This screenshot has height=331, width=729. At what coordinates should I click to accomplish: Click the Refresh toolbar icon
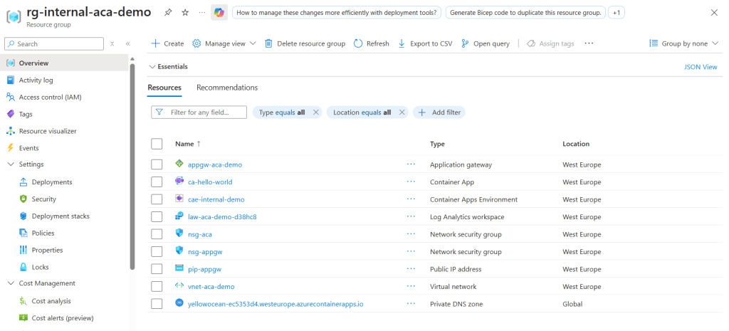pyautogui.click(x=358, y=43)
